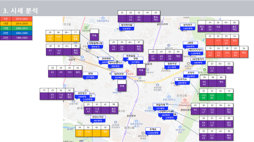Select the blue 2004-2008 legend cell

pyautogui.click(x=22, y=33)
